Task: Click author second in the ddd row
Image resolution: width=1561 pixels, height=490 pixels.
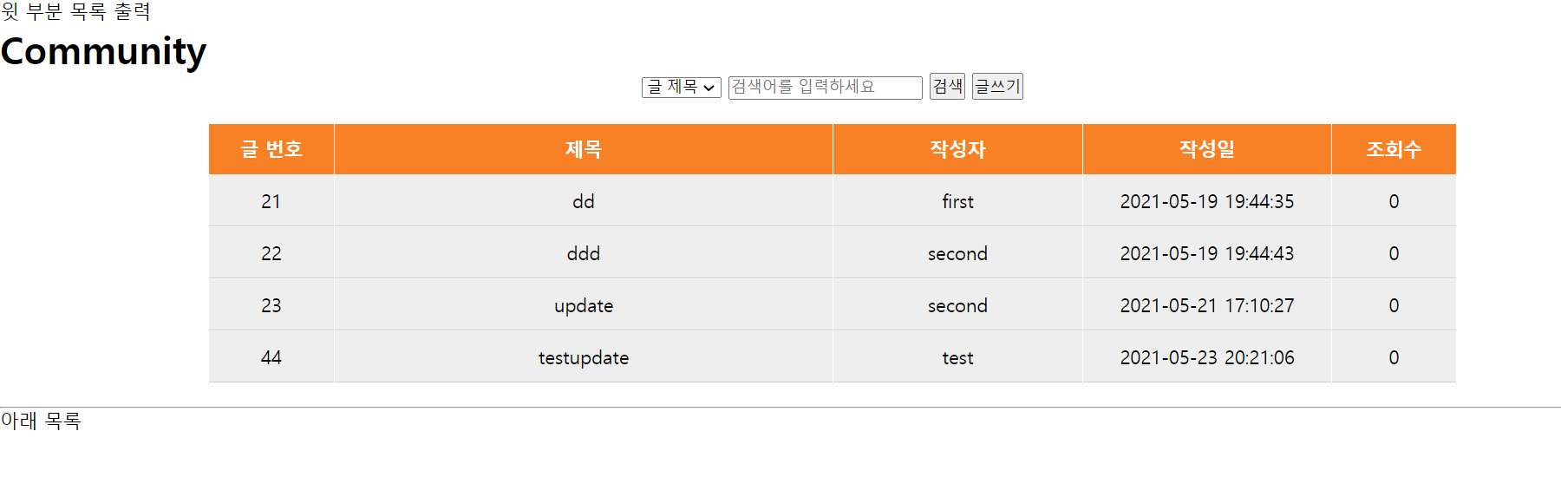Action: [x=957, y=253]
